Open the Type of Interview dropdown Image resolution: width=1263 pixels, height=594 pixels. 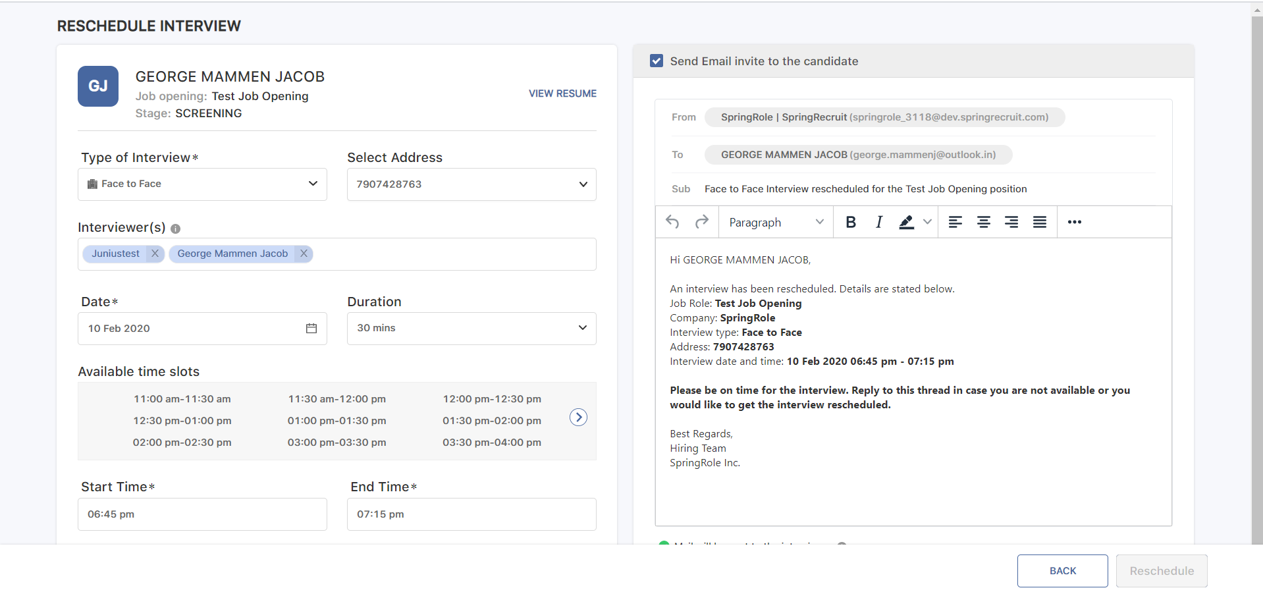coord(202,184)
